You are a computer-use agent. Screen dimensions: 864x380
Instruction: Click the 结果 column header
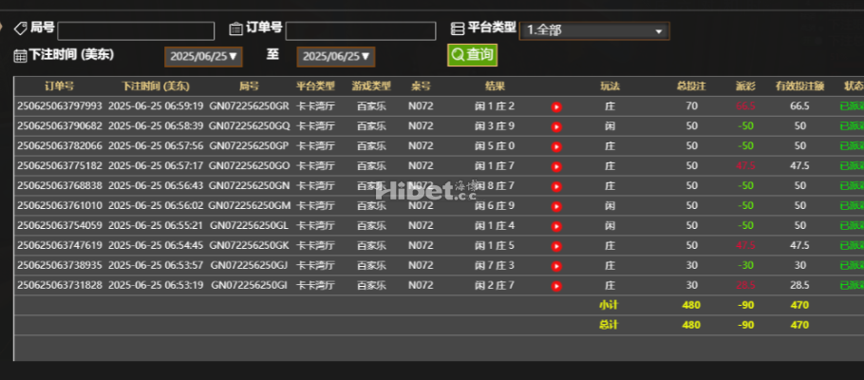(x=495, y=86)
